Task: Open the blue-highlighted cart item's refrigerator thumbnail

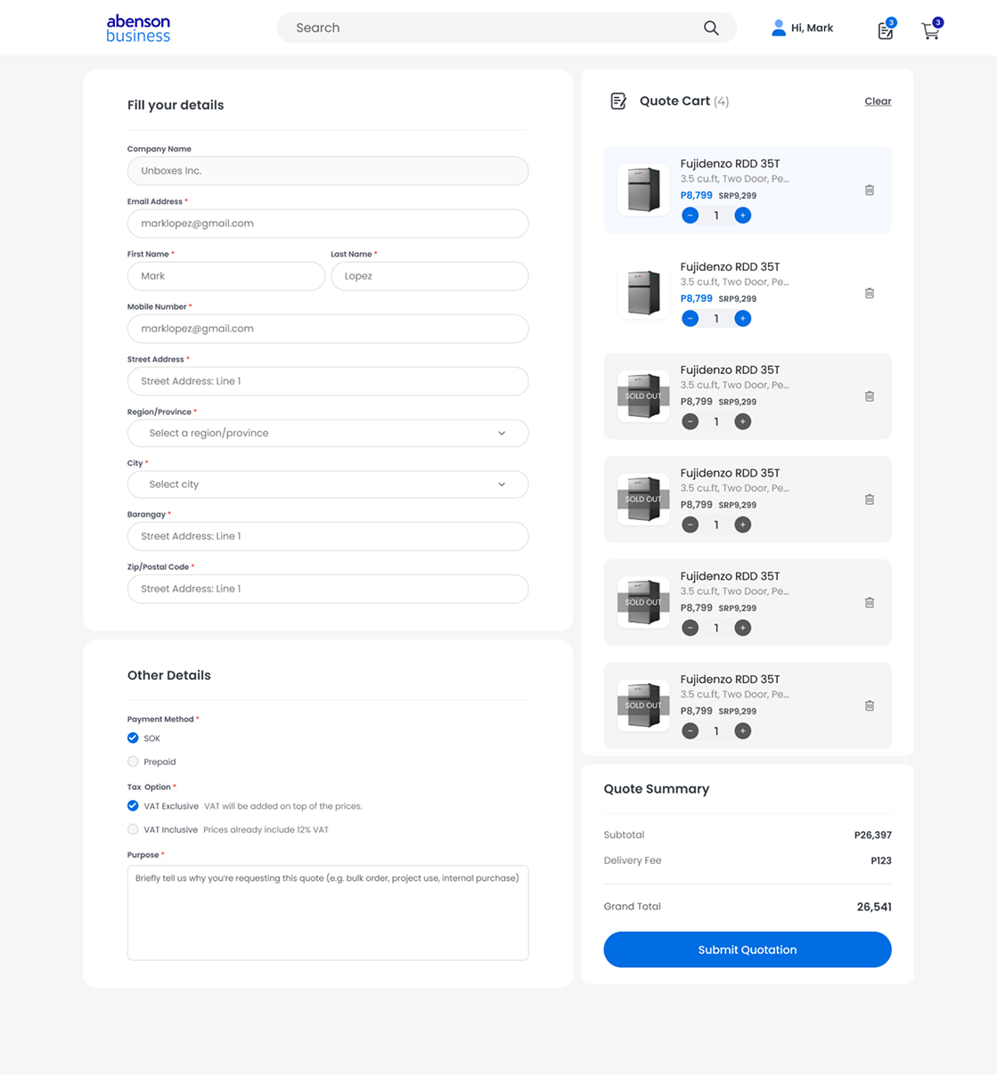Action: (643, 190)
